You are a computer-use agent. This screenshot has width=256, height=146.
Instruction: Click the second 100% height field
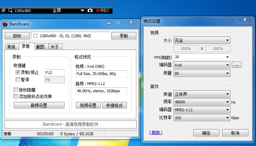click(218, 49)
